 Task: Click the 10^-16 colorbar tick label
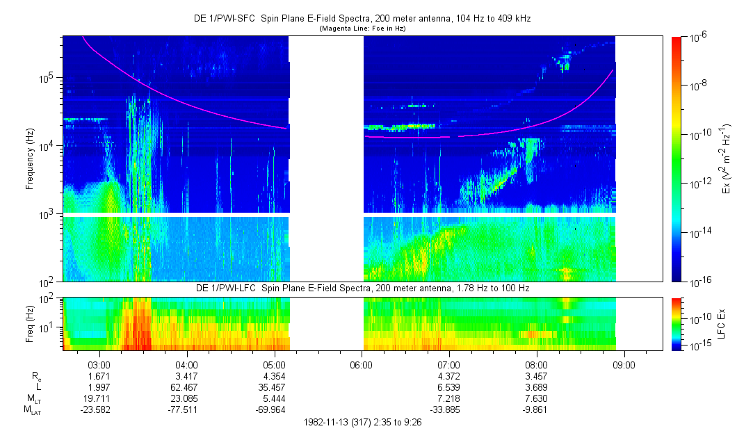click(x=699, y=282)
